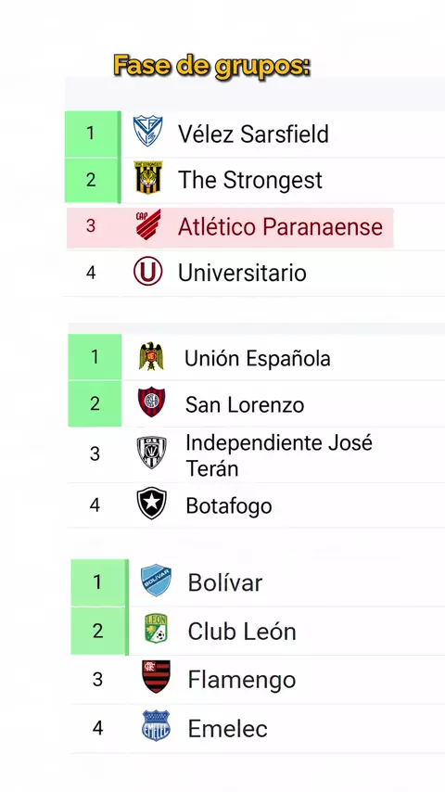Click the Fase de grupos heading

coord(211,67)
